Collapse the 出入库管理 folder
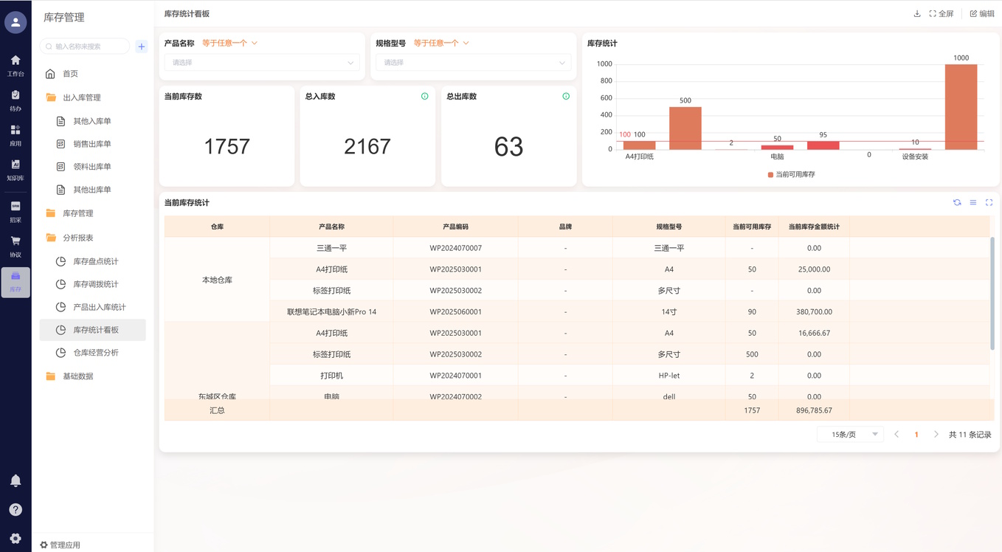1002x552 pixels. tap(81, 97)
